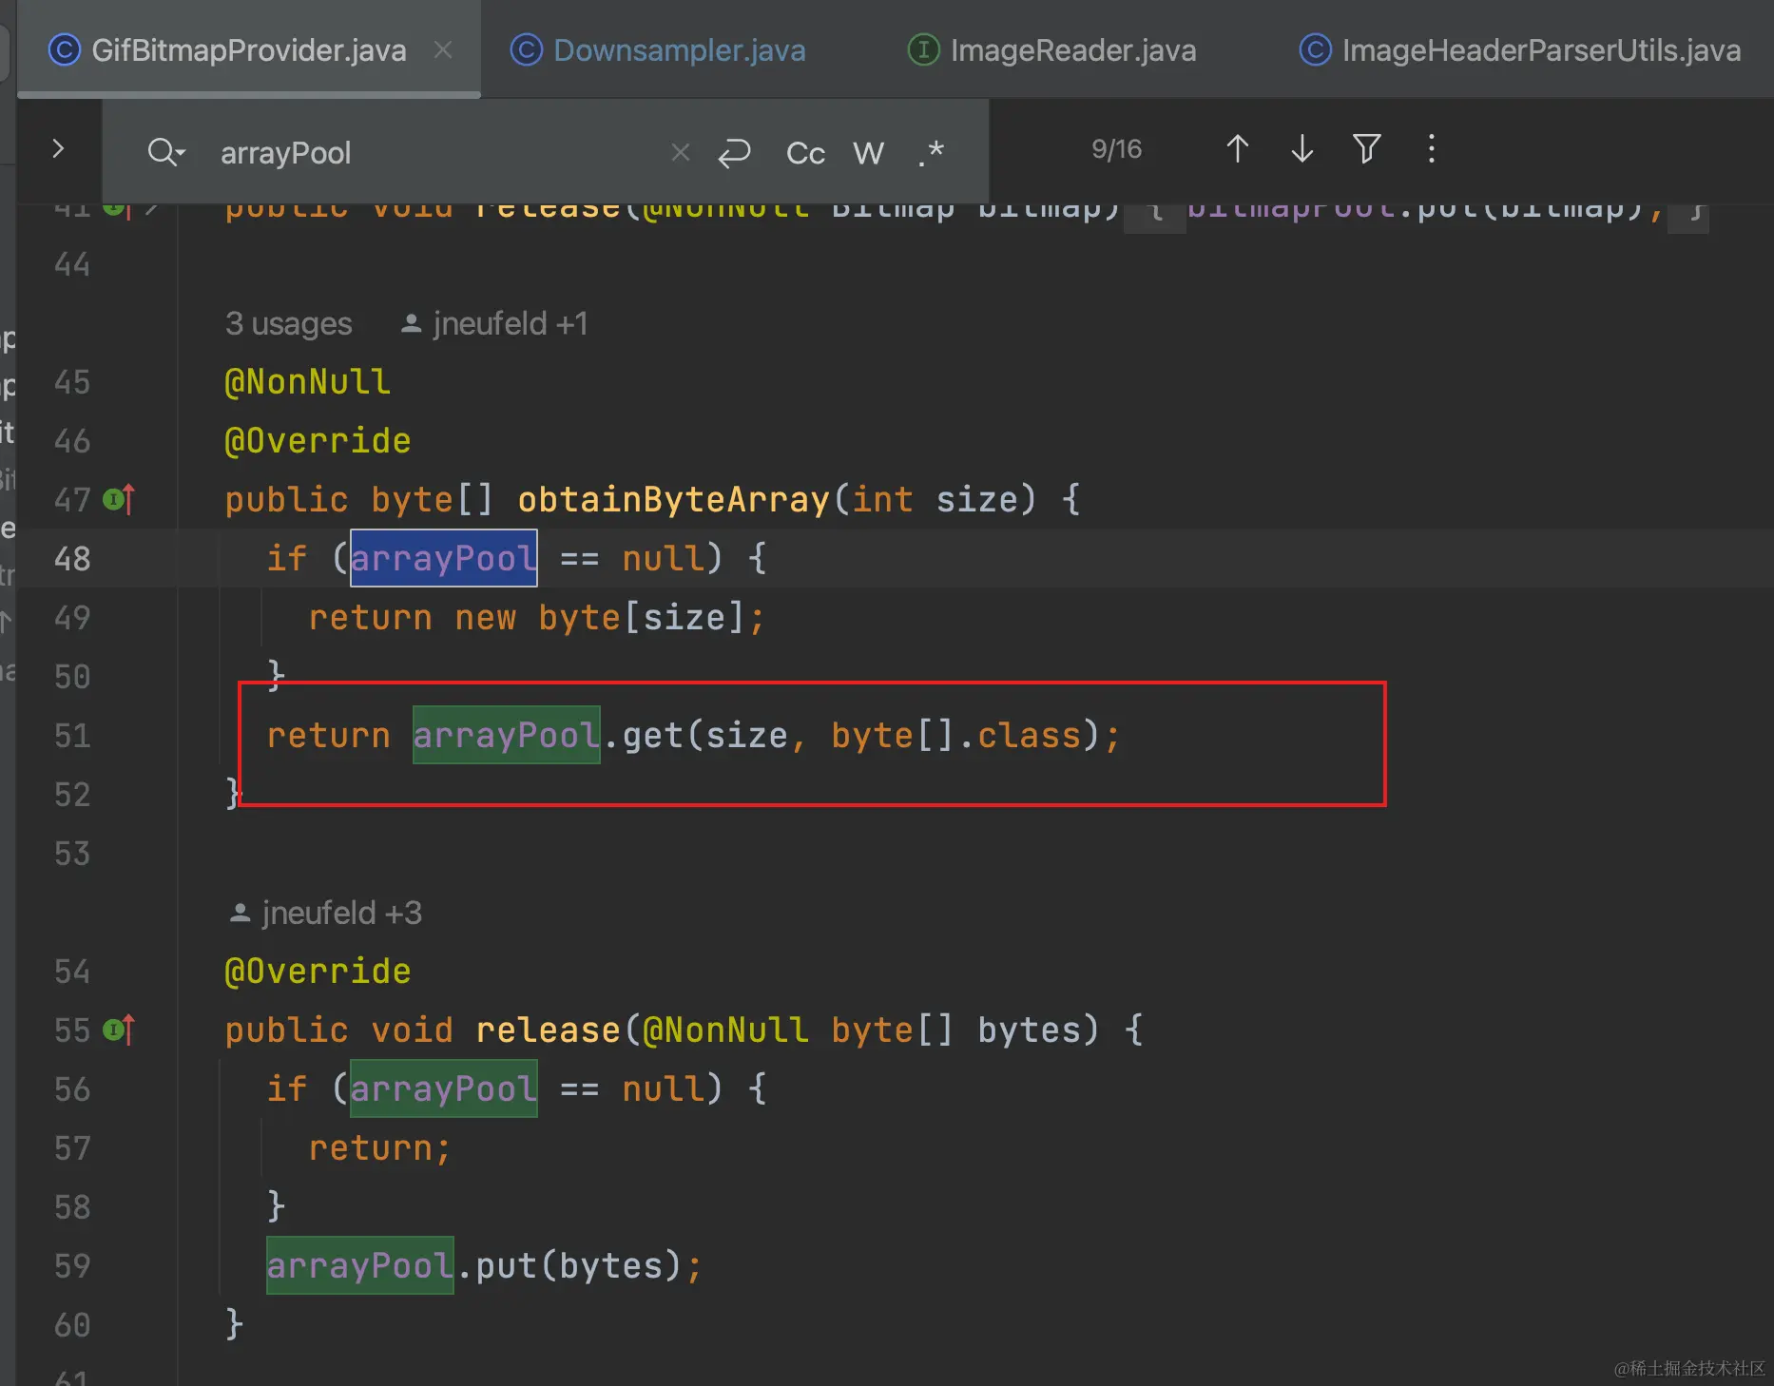The height and width of the screenshot is (1386, 1774).
Task: Open search history magnifier dropdown
Action: click(x=166, y=152)
